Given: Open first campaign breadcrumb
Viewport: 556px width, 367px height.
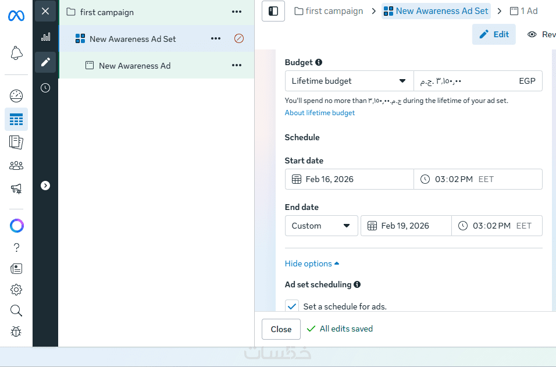Looking at the screenshot, I should [x=329, y=11].
